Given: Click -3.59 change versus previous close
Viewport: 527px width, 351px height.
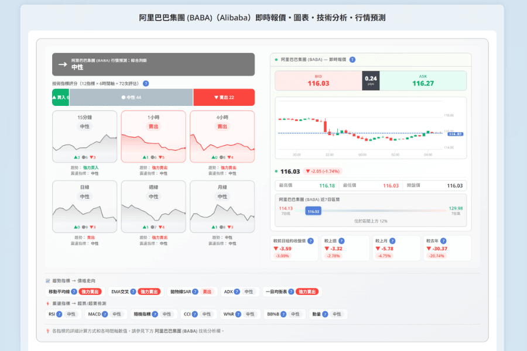Looking at the screenshot, I should pyautogui.click(x=282, y=249).
